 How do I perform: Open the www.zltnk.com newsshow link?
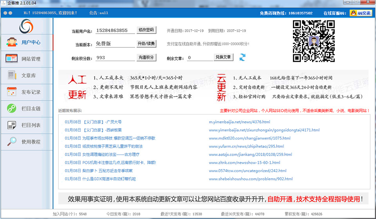click(x=244, y=163)
